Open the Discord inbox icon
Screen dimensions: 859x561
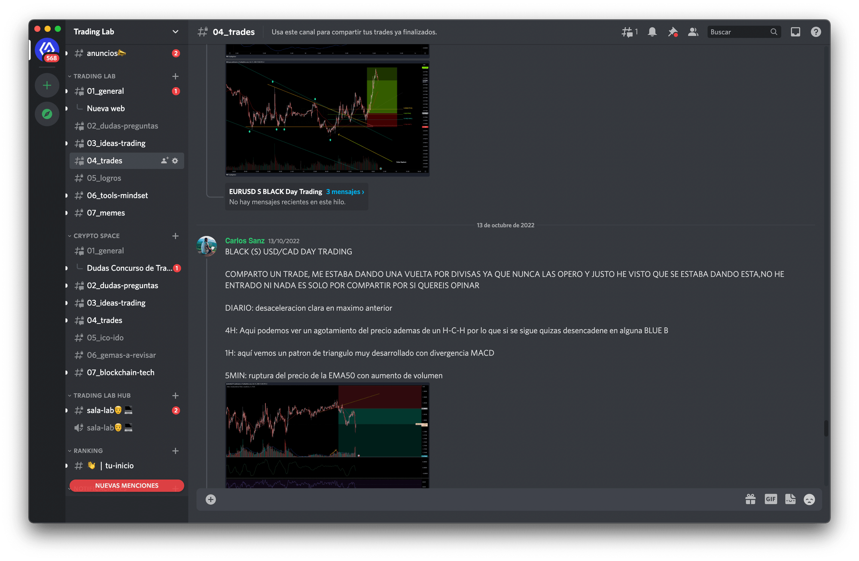coord(795,32)
